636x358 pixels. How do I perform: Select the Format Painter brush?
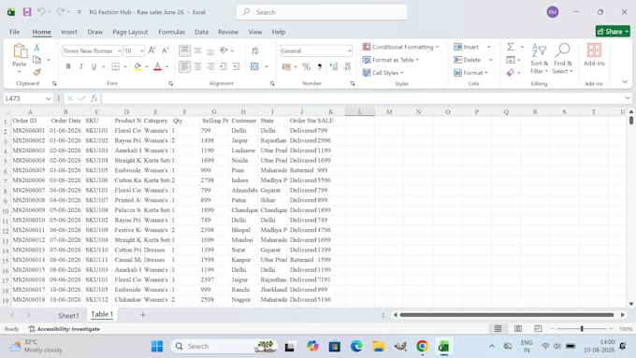pos(36,72)
